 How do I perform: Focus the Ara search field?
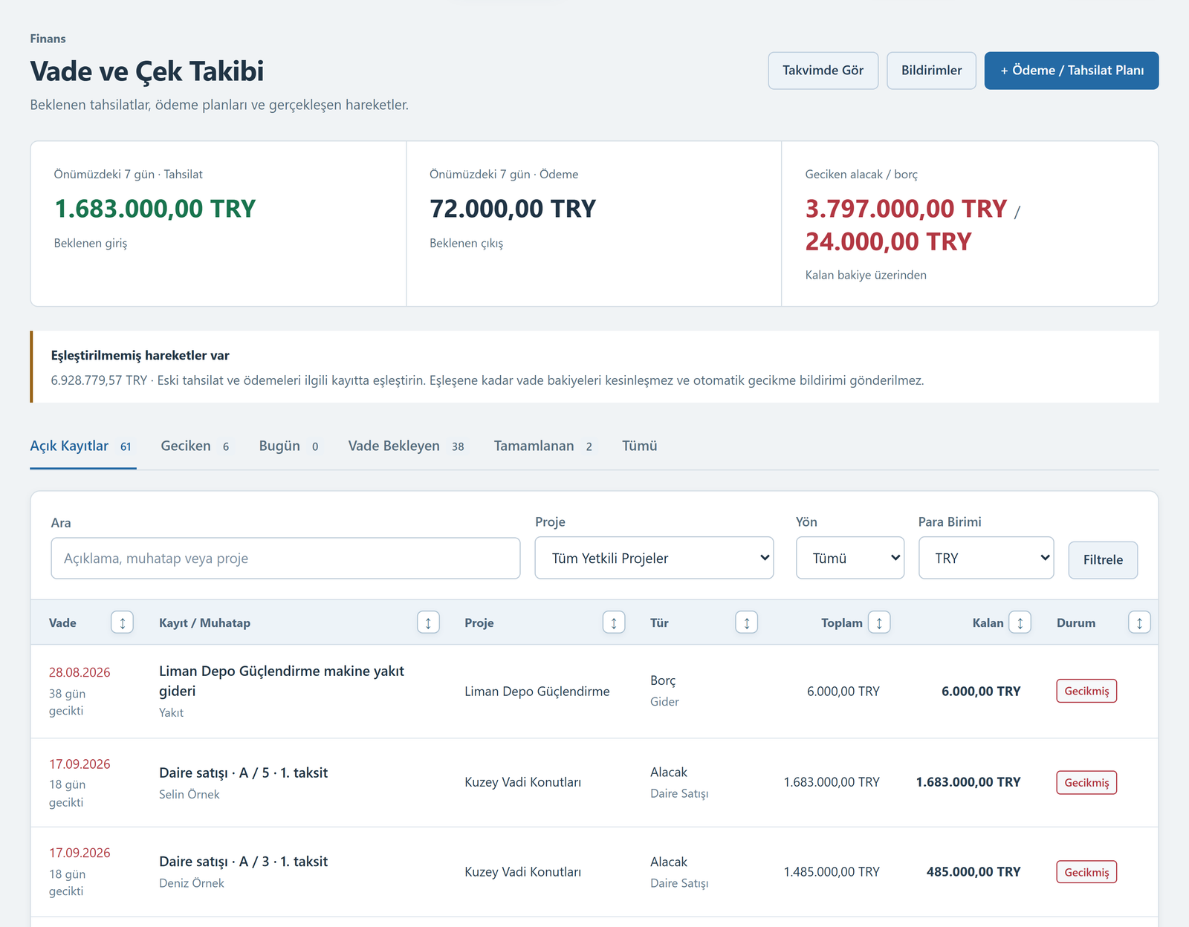pyautogui.click(x=285, y=559)
